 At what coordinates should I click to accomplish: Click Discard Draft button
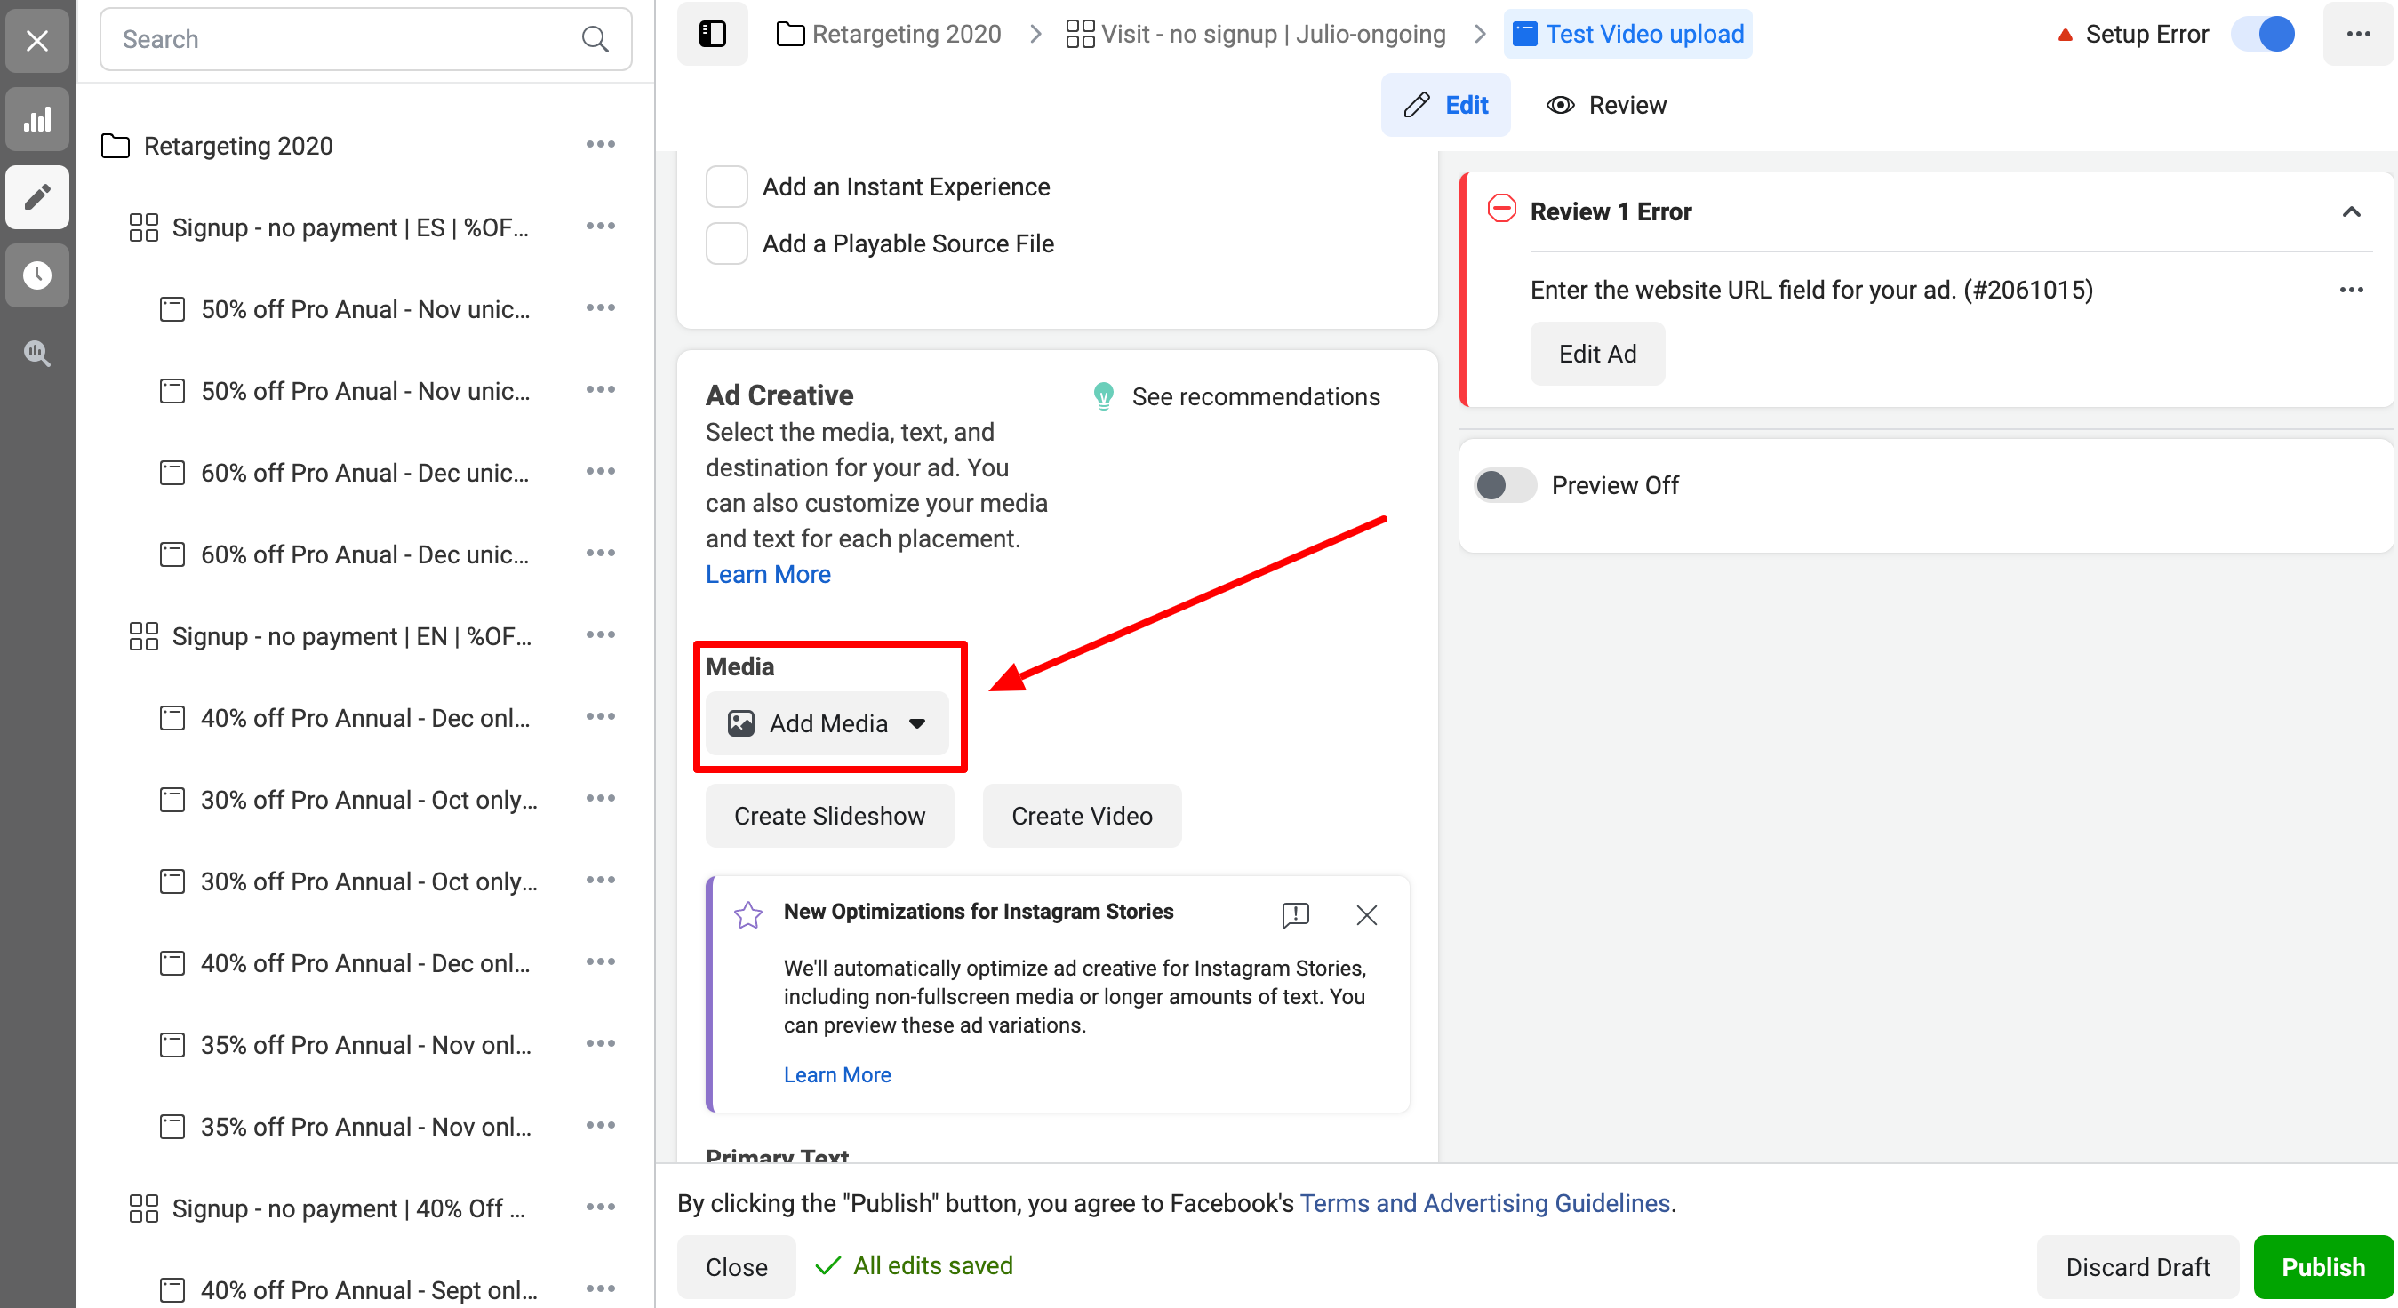(x=2138, y=1266)
